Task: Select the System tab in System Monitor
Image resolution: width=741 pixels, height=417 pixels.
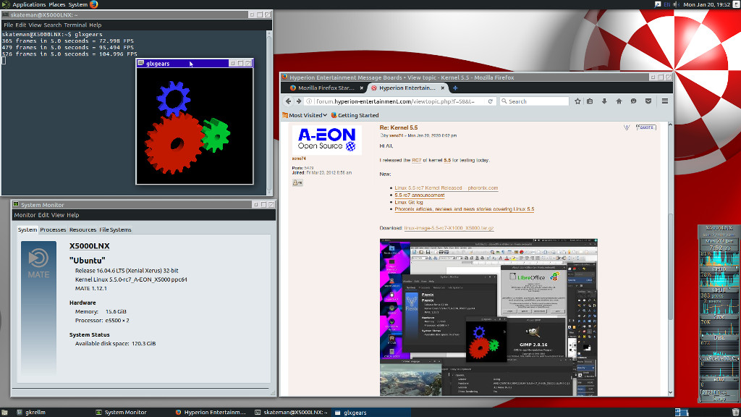Action: 27,229
